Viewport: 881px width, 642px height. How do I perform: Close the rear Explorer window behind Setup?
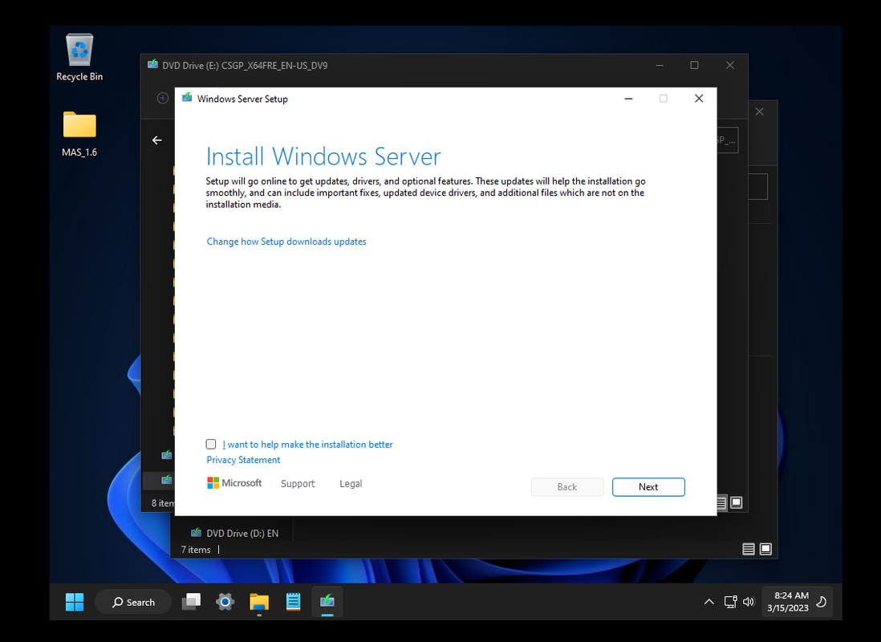coord(760,112)
